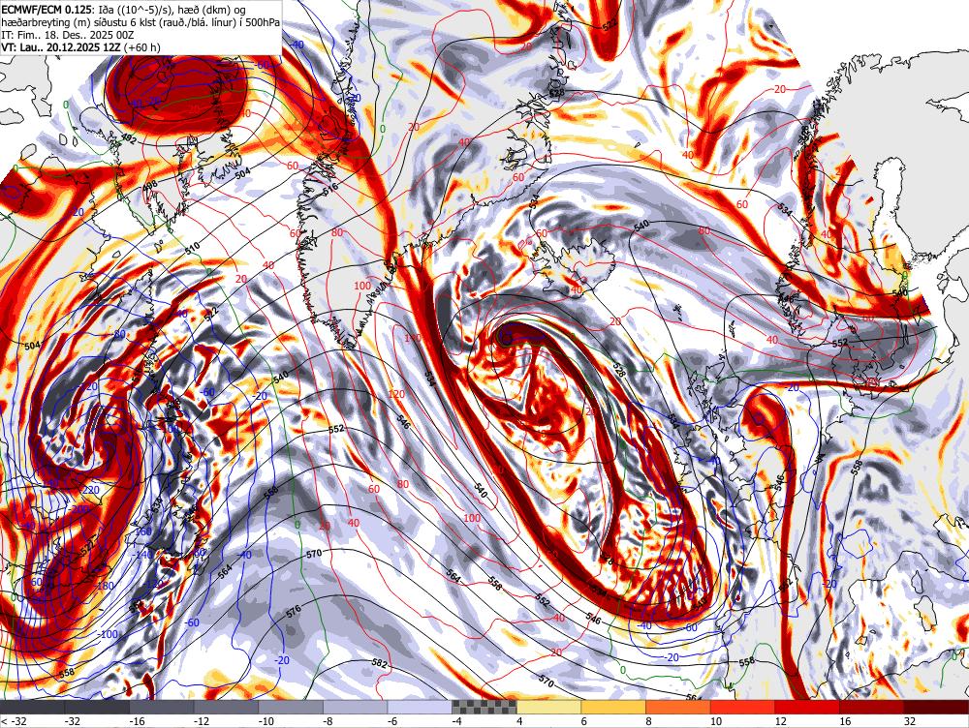
Task: Pick the gray-blue legend swatch labeled -10
Action: pos(291,707)
